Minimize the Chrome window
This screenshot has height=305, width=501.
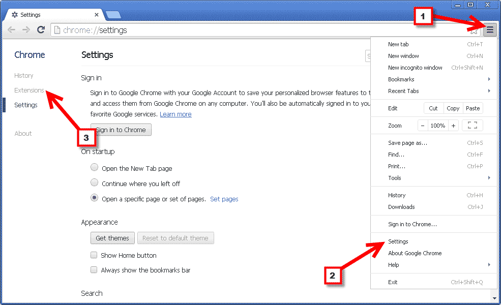[458, 5]
